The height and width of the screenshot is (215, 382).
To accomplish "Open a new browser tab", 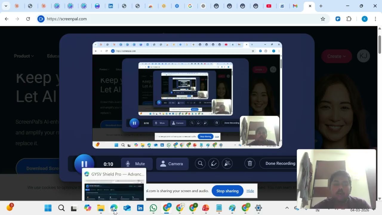I will 321,6.
